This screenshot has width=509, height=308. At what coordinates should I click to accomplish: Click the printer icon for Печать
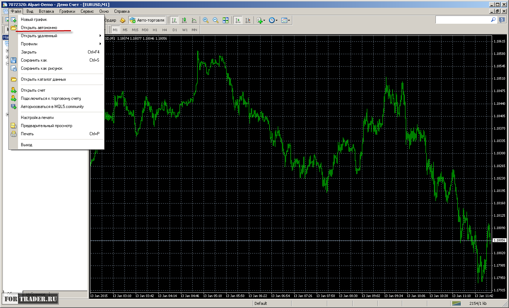coord(13,134)
